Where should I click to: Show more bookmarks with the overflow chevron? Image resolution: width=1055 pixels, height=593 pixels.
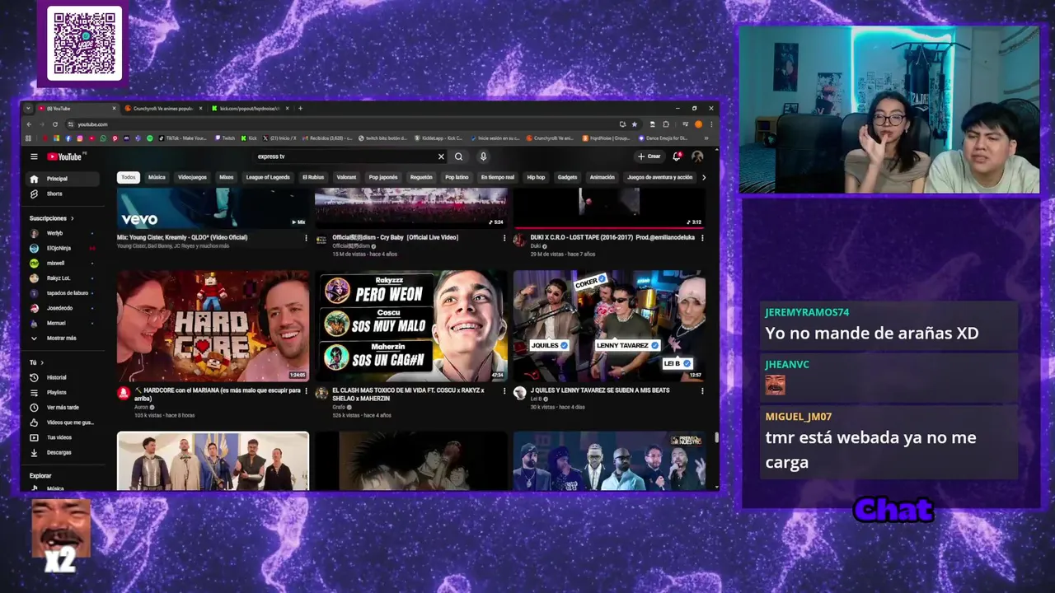click(x=706, y=138)
